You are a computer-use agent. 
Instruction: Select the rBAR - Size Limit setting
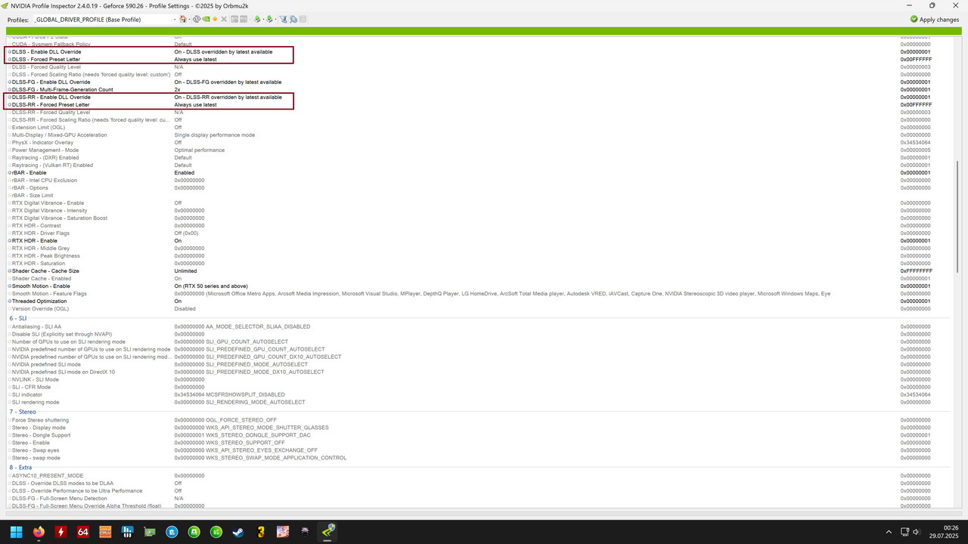33,196
